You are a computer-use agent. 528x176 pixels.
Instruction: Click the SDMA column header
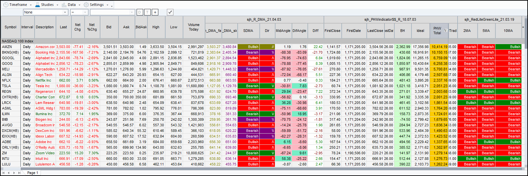pos(248,31)
